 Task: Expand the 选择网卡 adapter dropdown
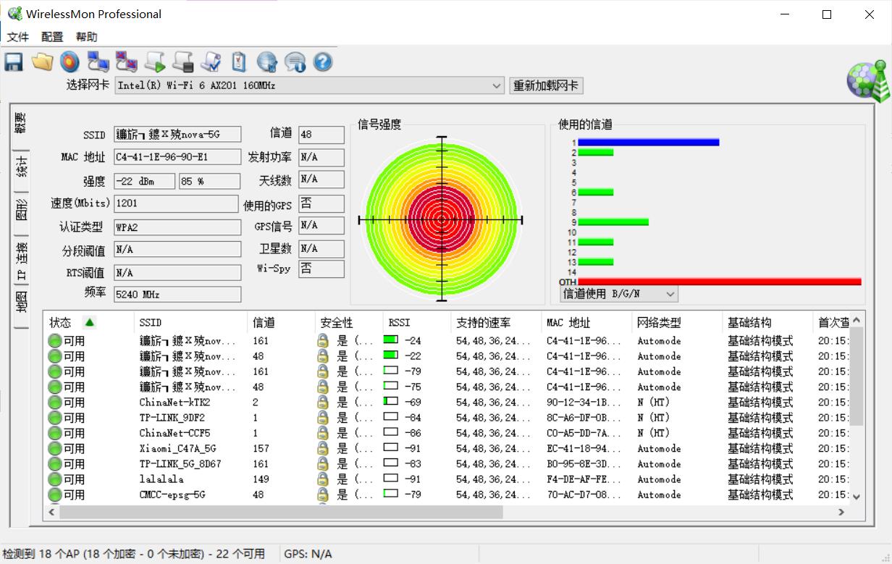click(496, 85)
